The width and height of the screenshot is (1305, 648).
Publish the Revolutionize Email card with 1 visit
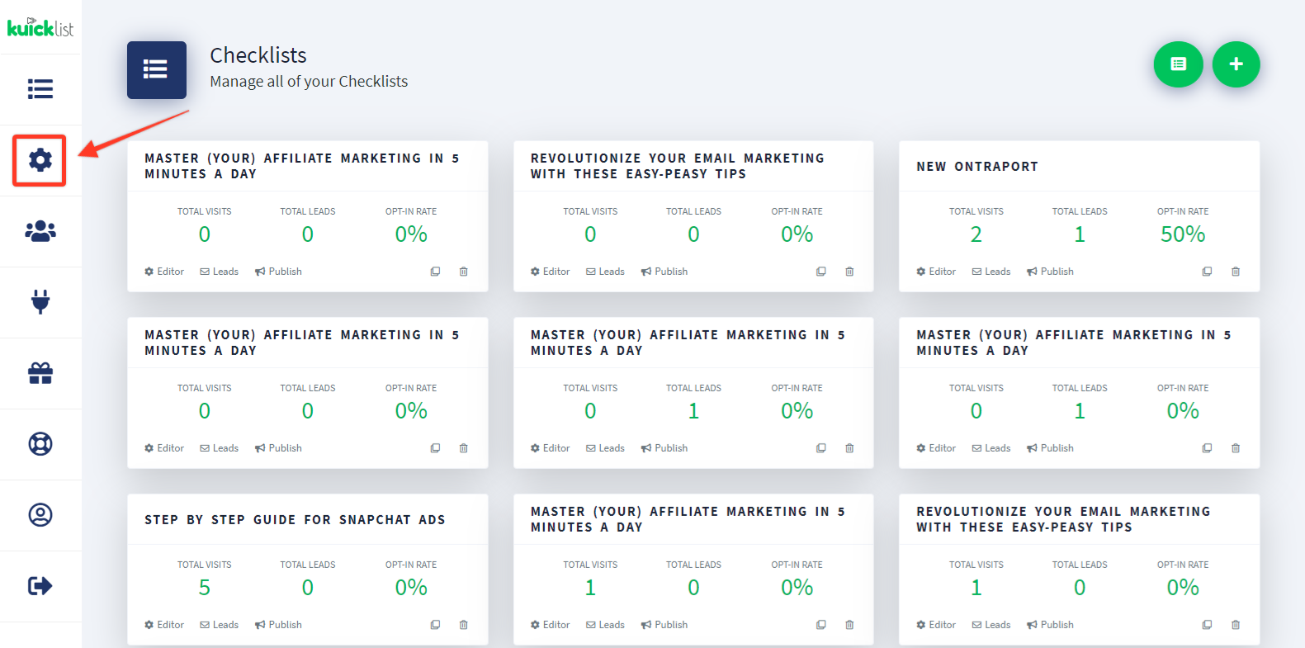pyautogui.click(x=1050, y=625)
